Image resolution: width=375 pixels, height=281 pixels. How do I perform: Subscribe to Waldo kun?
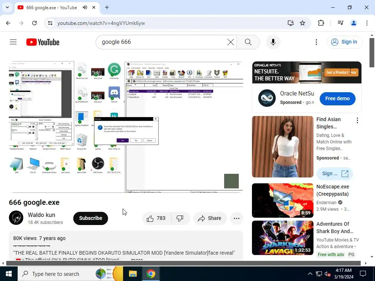click(x=91, y=218)
